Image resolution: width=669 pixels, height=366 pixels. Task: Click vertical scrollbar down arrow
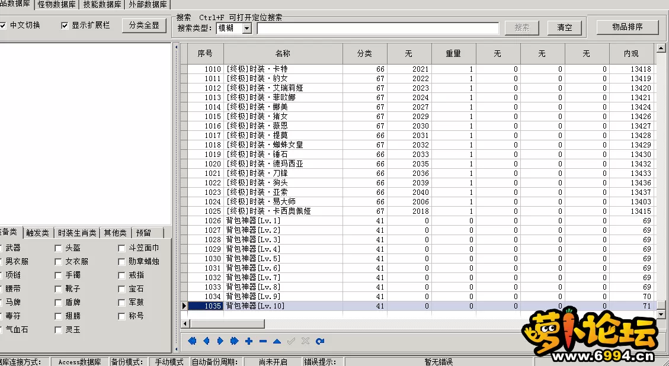[x=661, y=314]
